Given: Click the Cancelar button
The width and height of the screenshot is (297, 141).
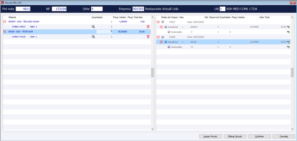Looking at the screenshot, I should point(284,137).
